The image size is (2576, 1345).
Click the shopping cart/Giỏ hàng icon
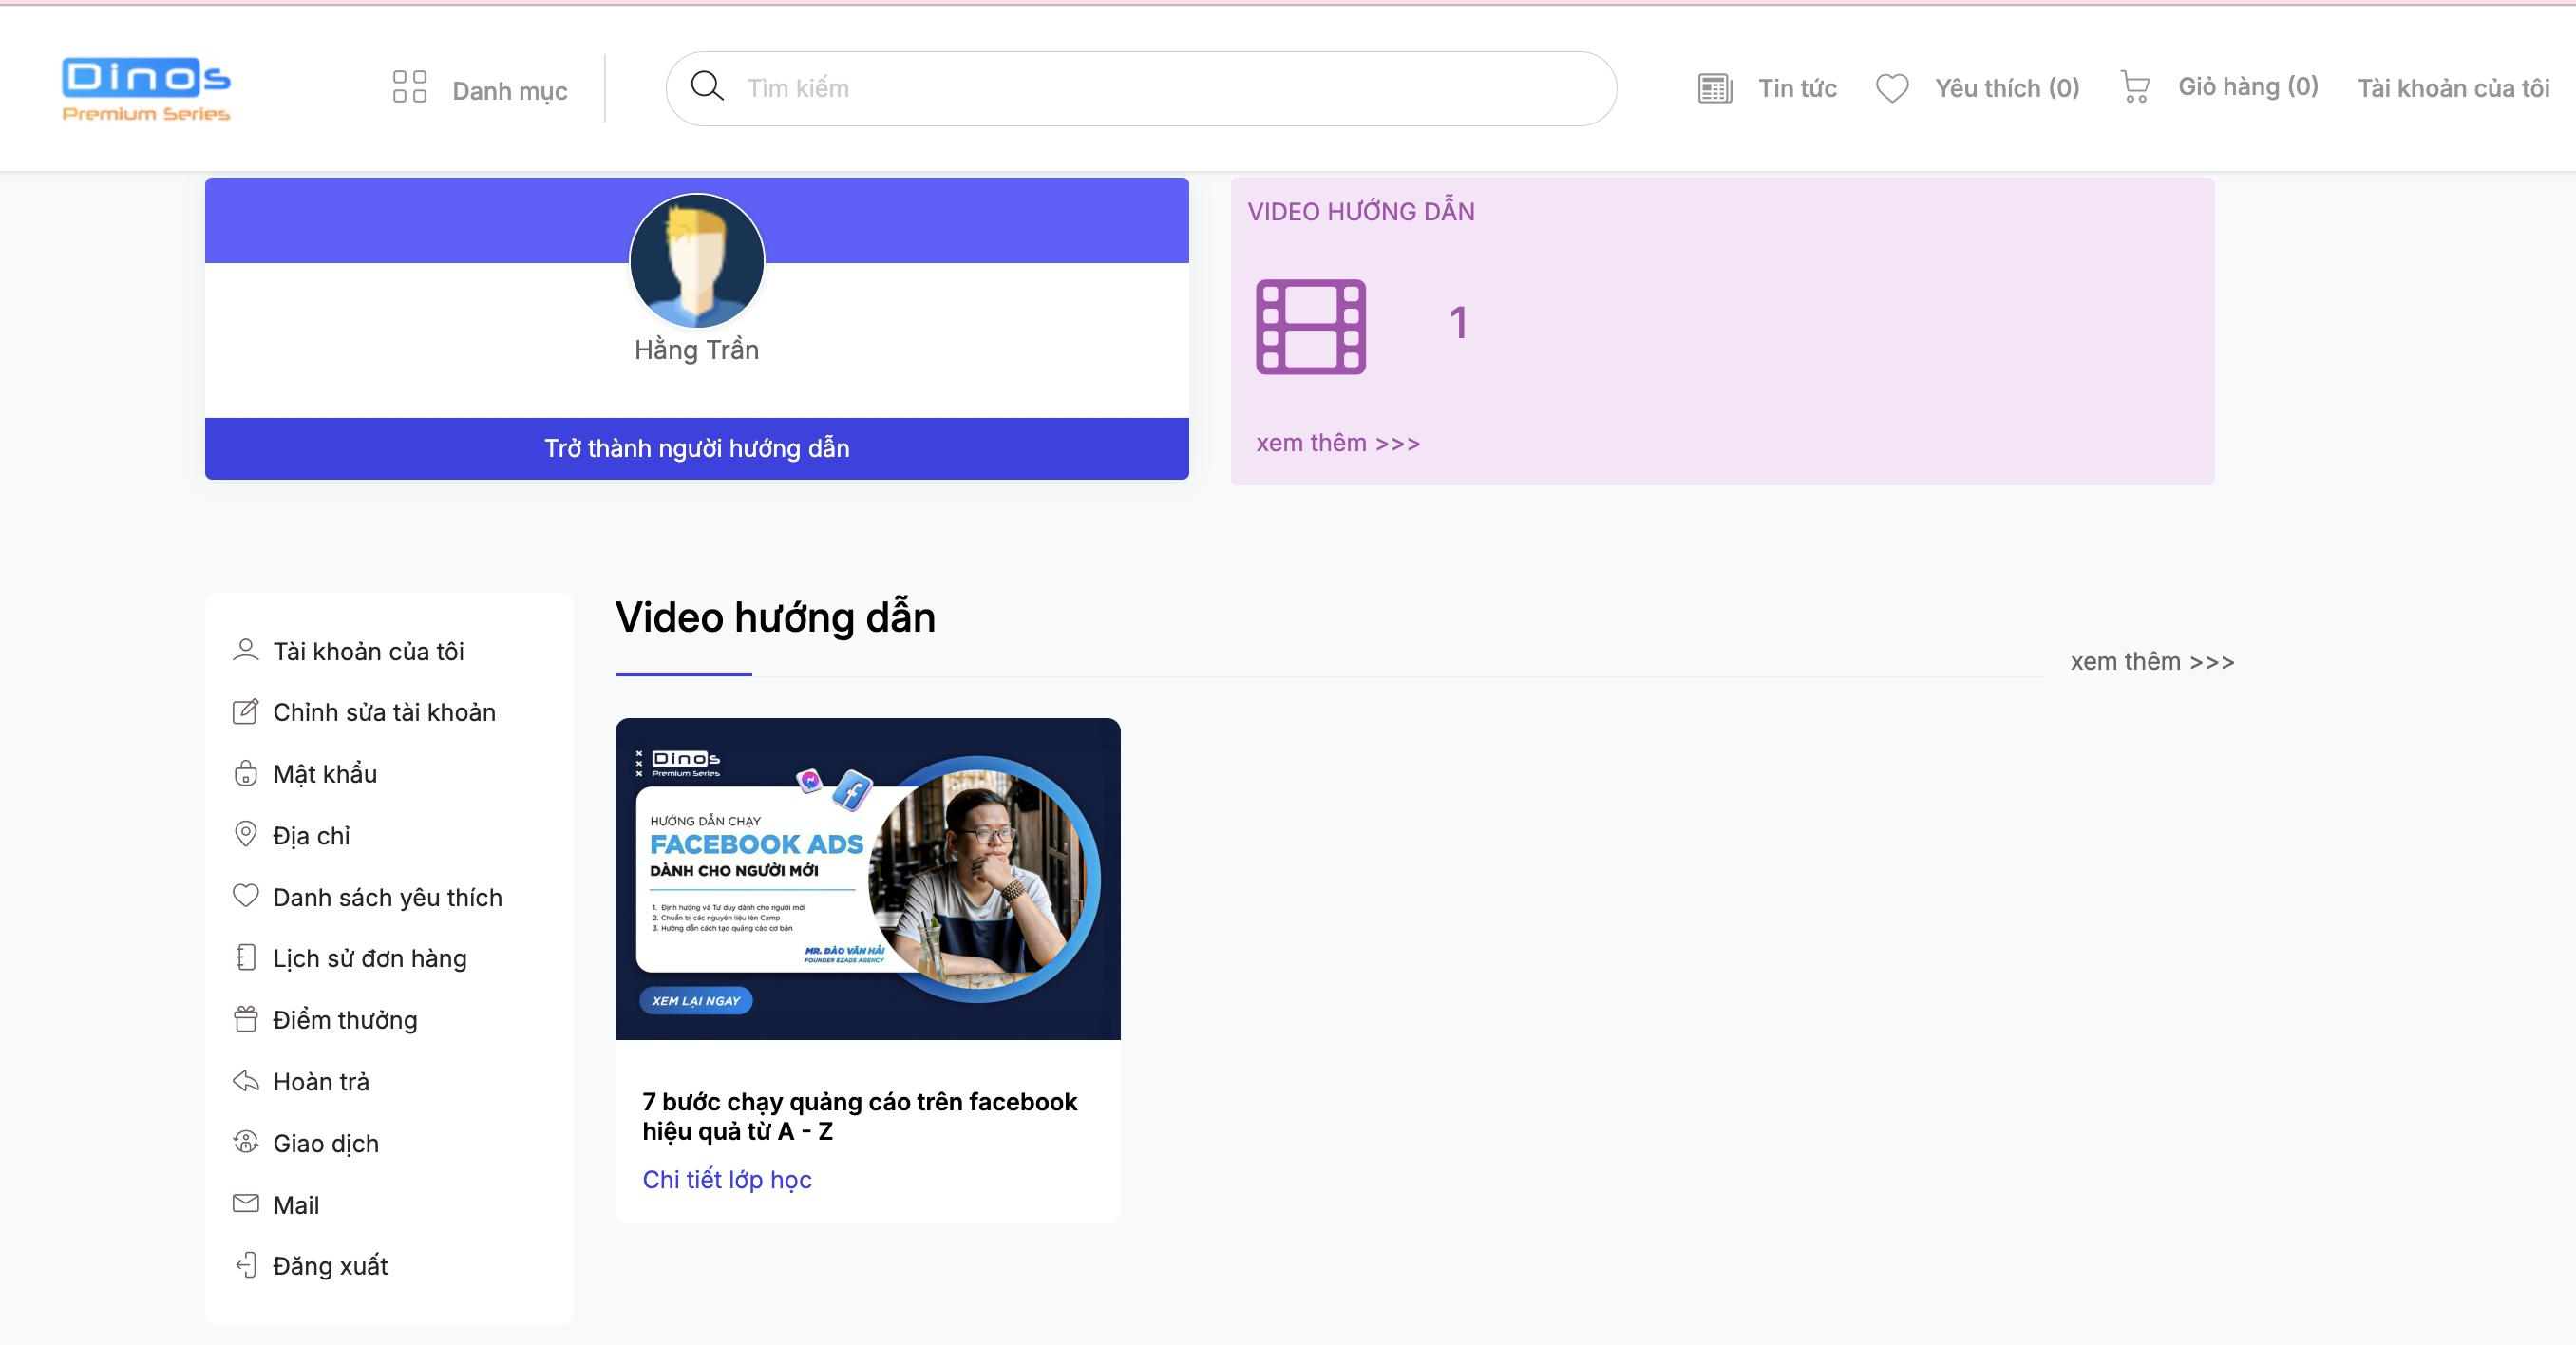(x=2136, y=85)
